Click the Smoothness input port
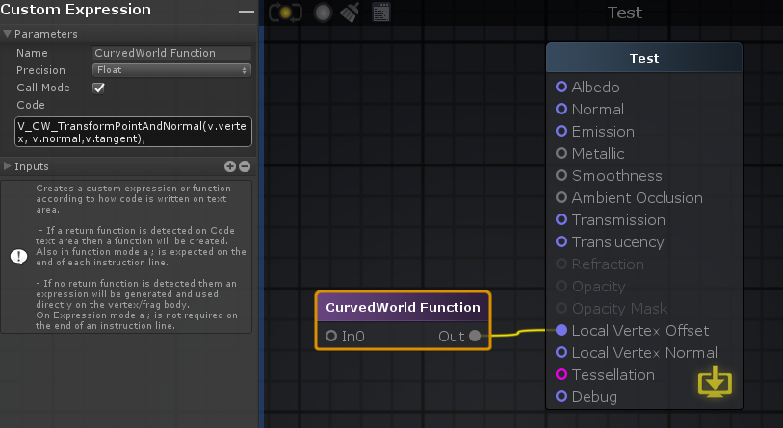 click(561, 175)
